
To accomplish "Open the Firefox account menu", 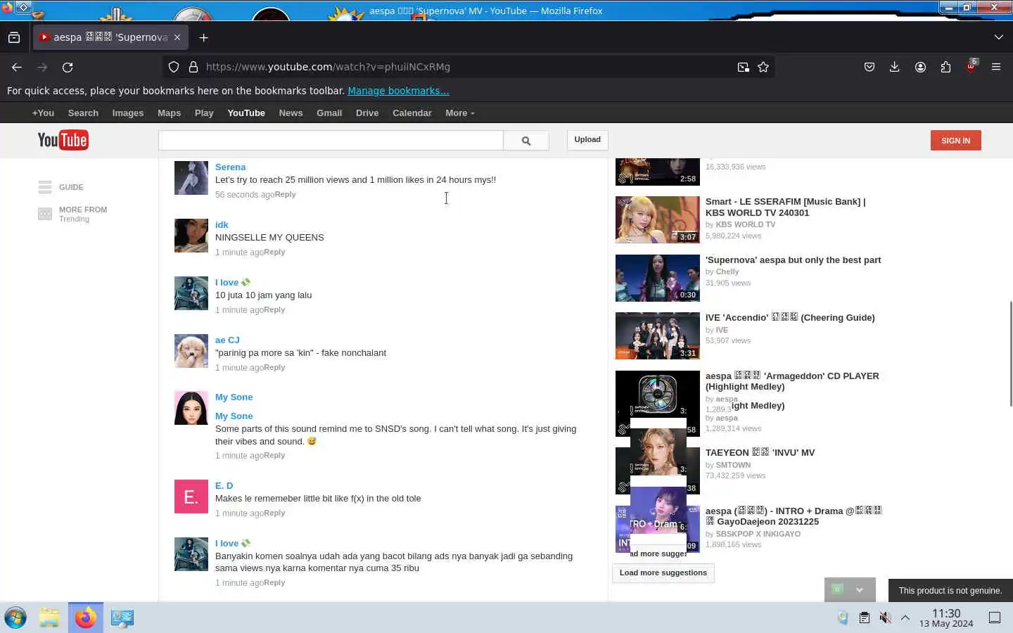I will coord(920,67).
